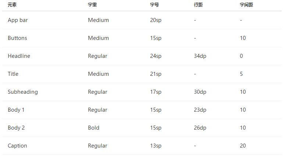
Task: Click the 字重 column header
Action: click(x=92, y=5)
